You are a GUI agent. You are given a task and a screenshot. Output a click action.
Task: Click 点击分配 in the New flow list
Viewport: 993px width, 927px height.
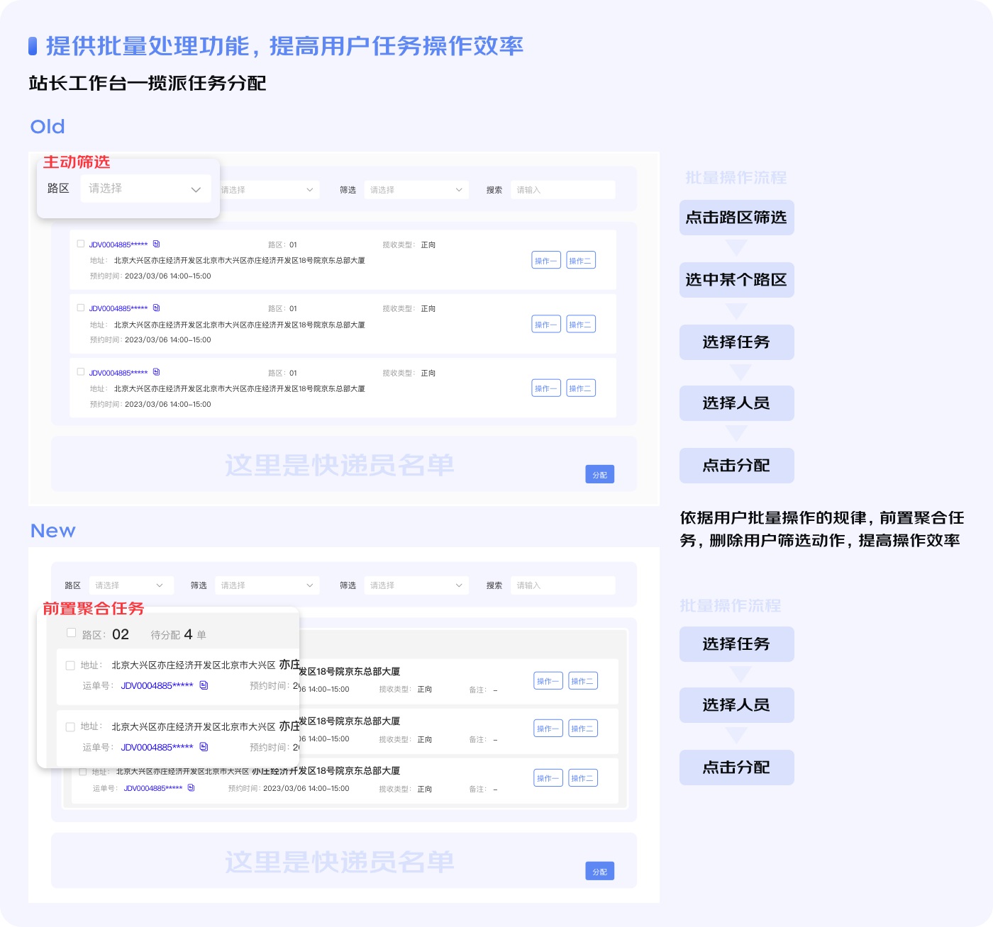736,768
